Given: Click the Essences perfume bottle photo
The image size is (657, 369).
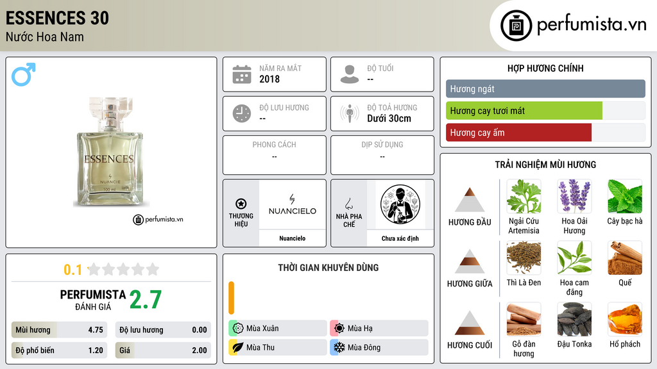Looking at the screenshot, I should [110, 152].
